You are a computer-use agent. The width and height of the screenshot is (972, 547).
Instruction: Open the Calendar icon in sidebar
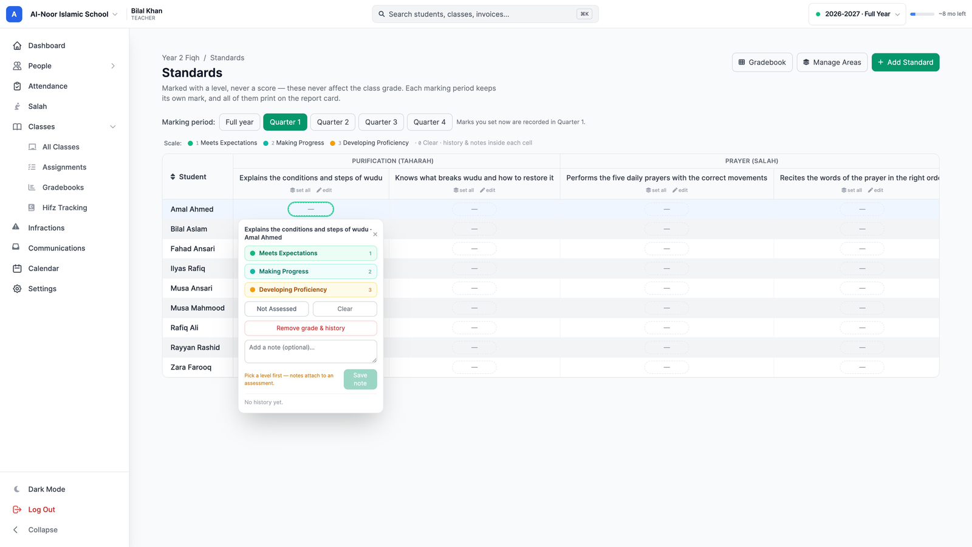click(17, 269)
